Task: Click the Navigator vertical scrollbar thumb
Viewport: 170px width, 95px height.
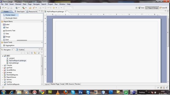Action: click(x=42, y=66)
